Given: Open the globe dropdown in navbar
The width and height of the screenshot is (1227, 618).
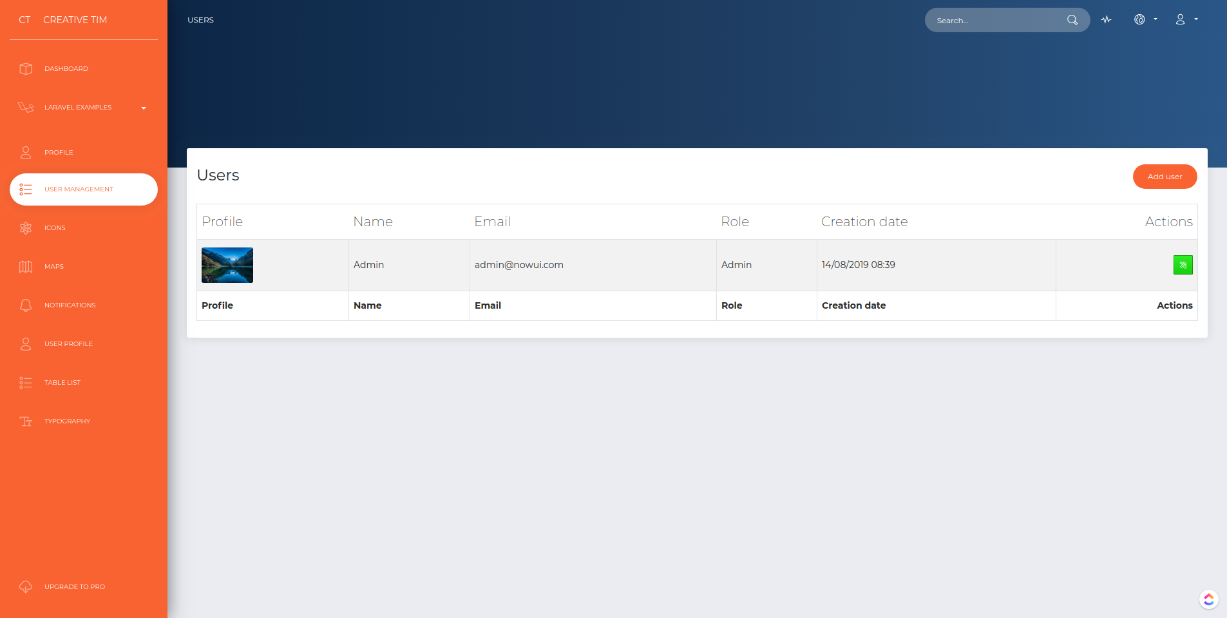Looking at the screenshot, I should point(1145,20).
